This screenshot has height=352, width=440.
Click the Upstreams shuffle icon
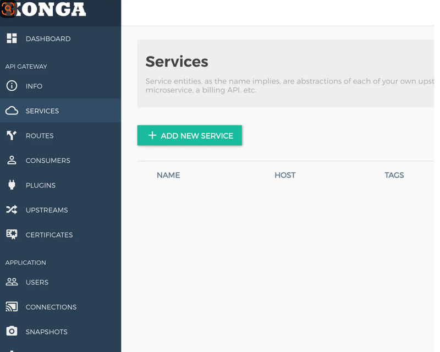(x=12, y=210)
